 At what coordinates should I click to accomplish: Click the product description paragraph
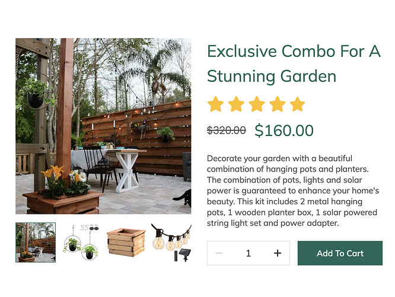[x=293, y=191]
